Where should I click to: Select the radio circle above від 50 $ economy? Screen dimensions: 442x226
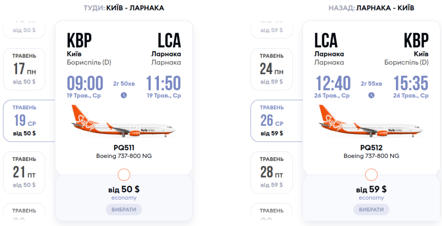(124, 175)
